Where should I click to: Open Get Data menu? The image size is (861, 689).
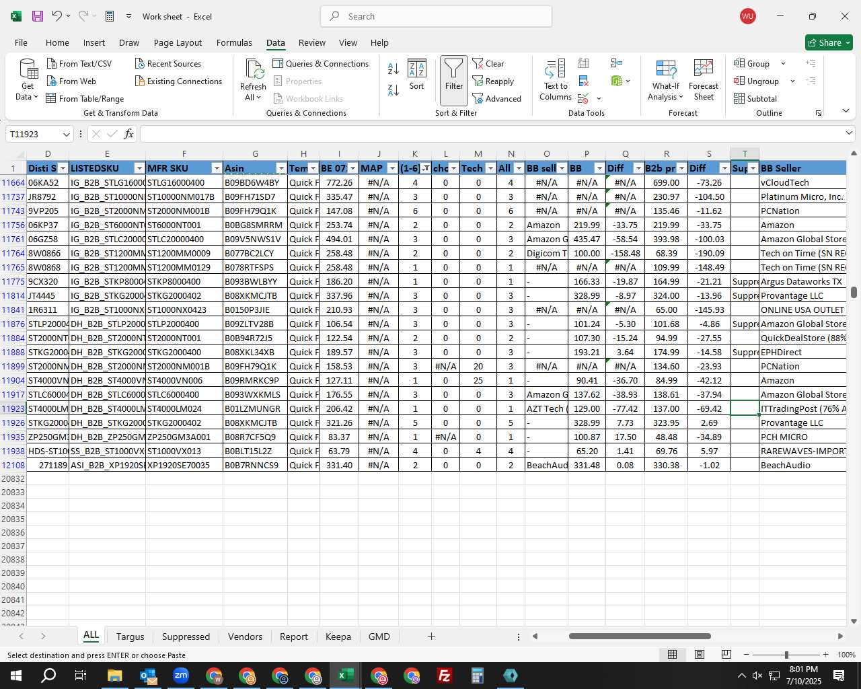click(x=27, y=79)
